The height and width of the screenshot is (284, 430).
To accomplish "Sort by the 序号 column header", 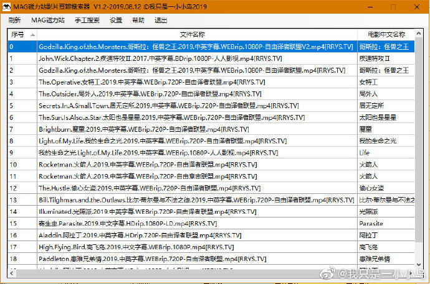I will coord(22,34).
